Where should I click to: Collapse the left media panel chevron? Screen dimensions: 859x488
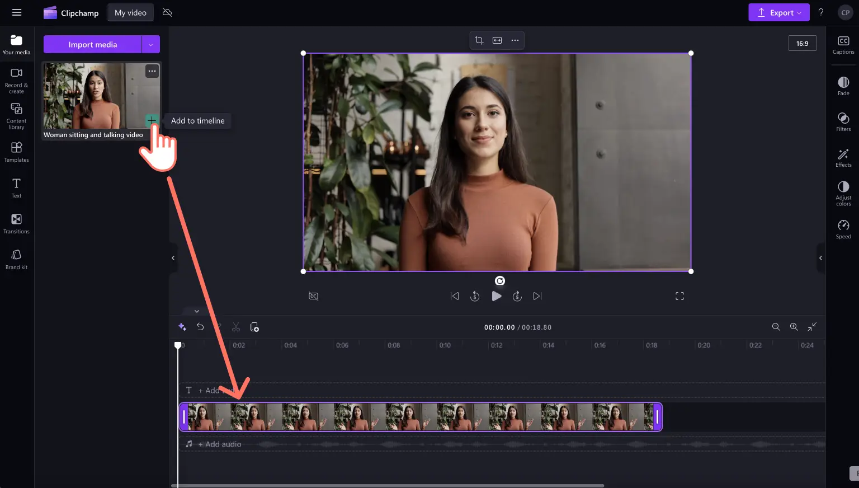point(173,258)
